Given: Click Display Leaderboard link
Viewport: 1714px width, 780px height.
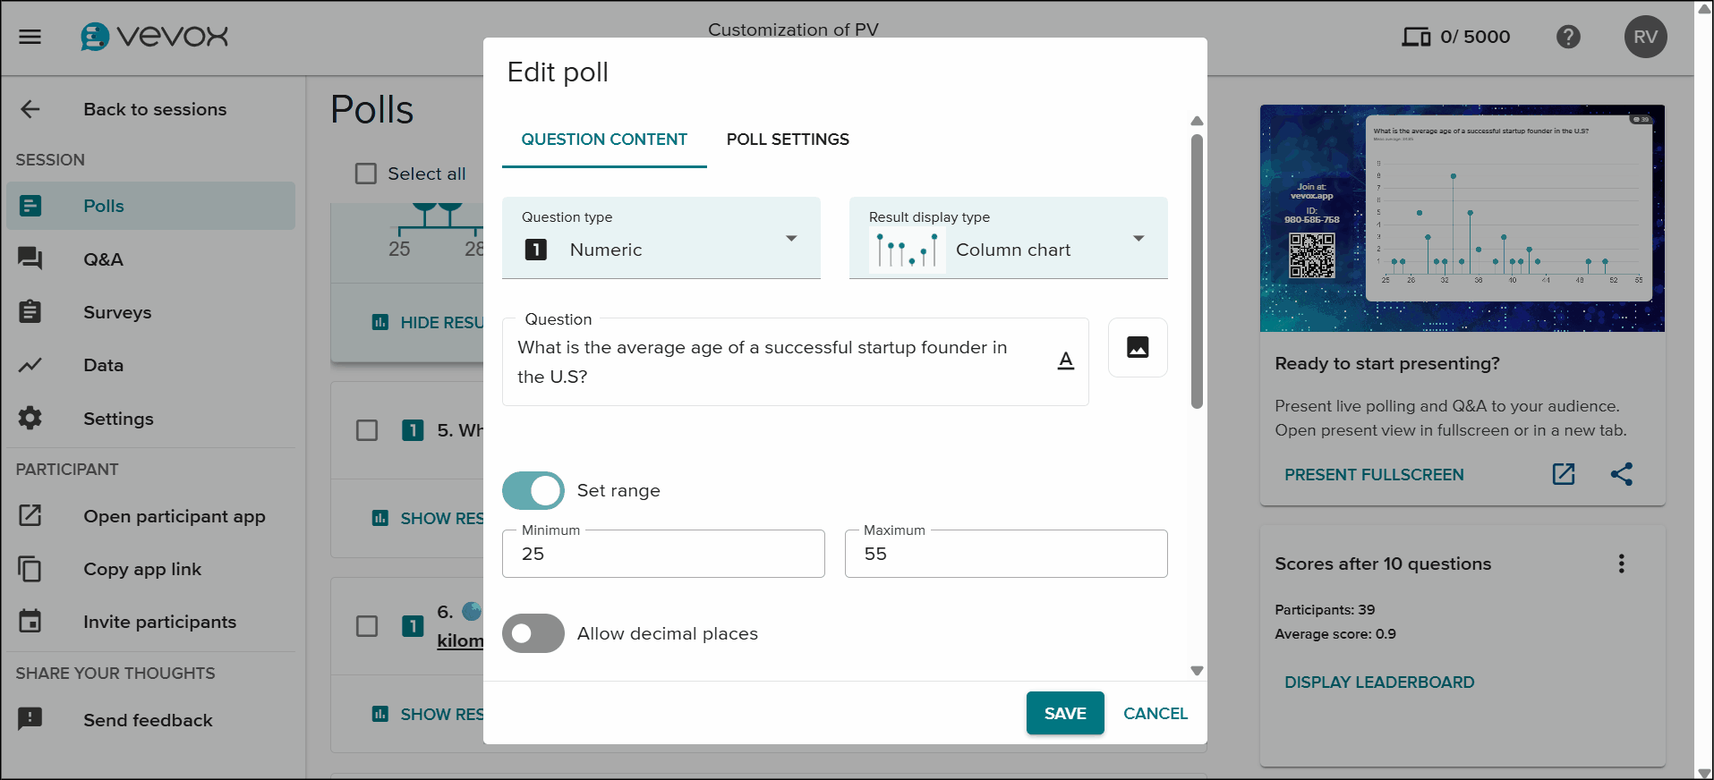Looking at the screenshot, I should (1379, 682).
